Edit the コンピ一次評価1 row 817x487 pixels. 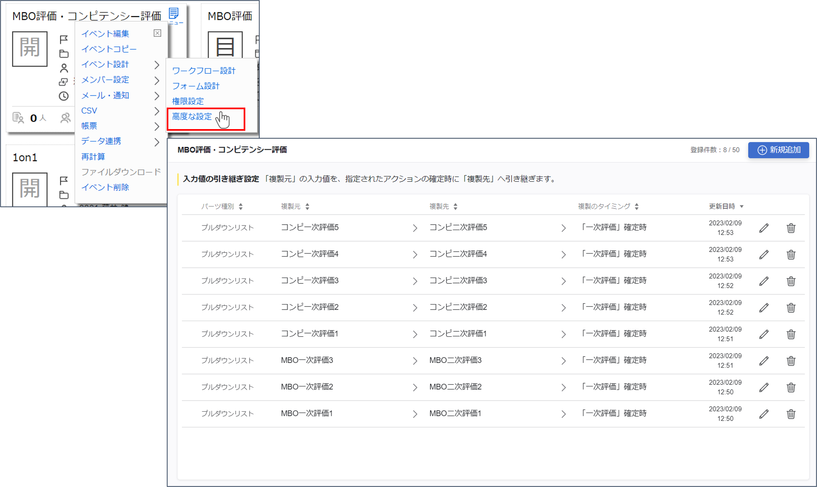point(764,334)
